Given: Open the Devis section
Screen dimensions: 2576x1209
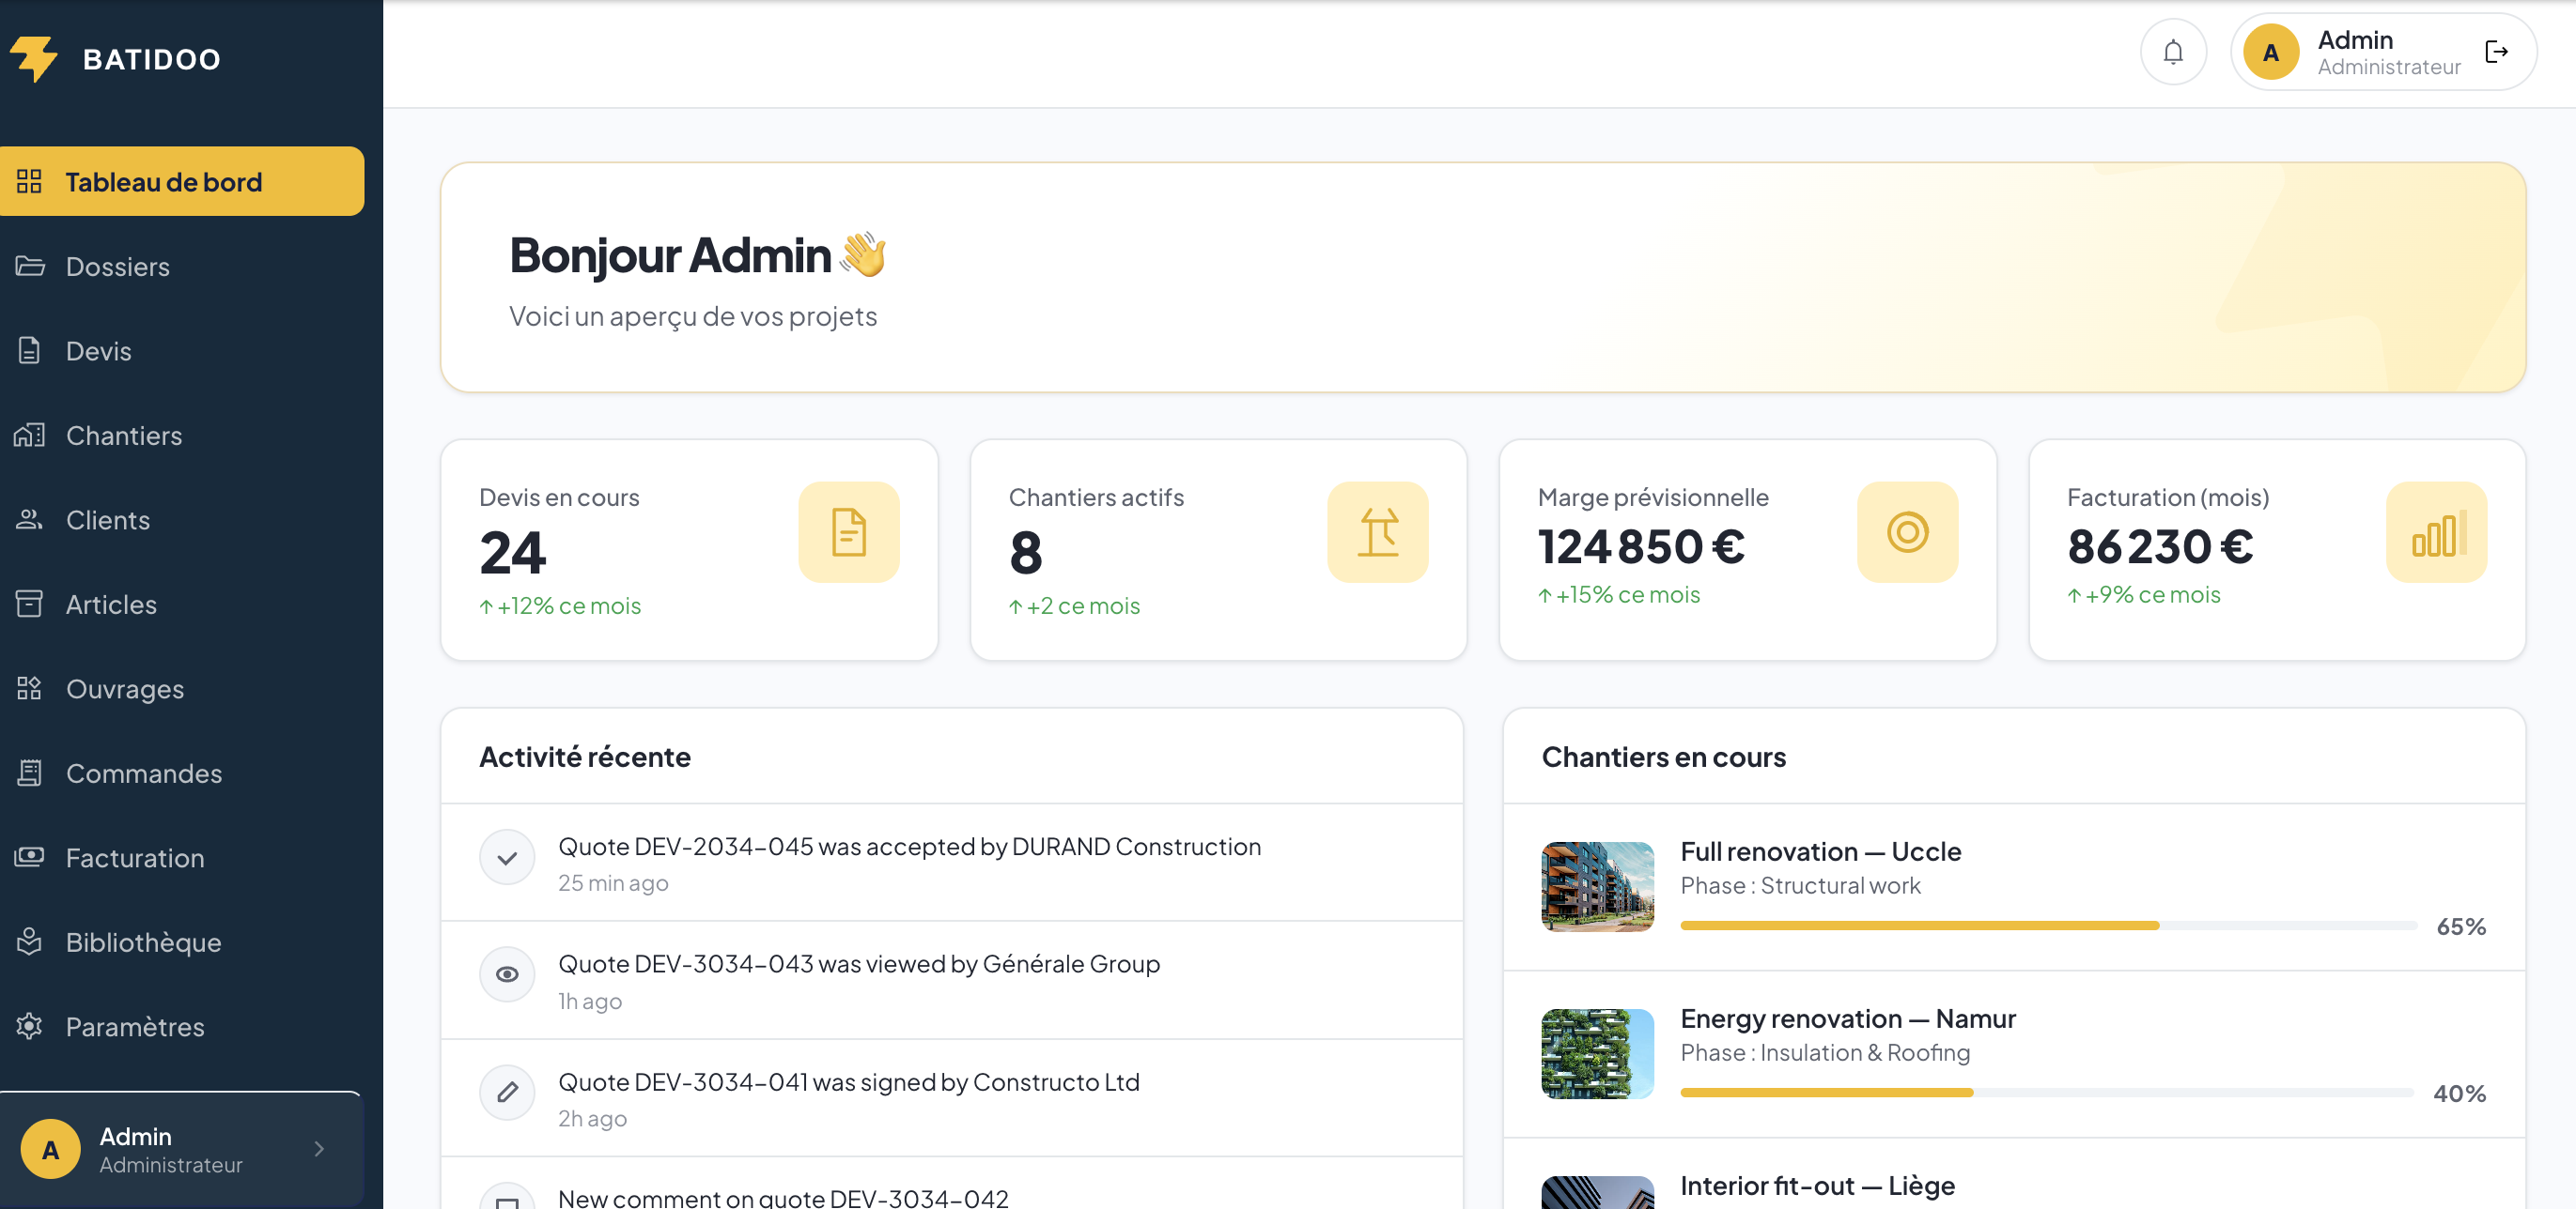Looking at the screenshot, I should [182, 351].
